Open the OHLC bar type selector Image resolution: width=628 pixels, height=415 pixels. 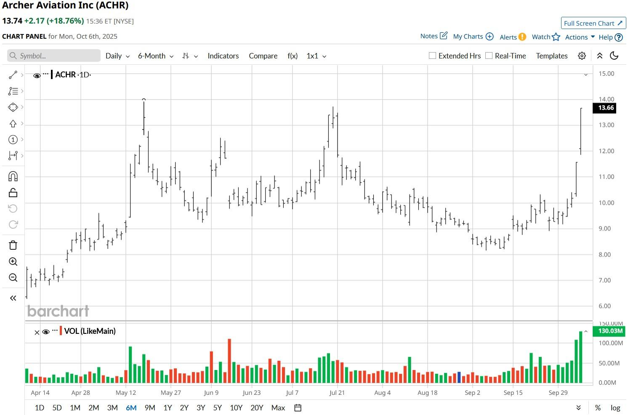[x=190, y=56]
